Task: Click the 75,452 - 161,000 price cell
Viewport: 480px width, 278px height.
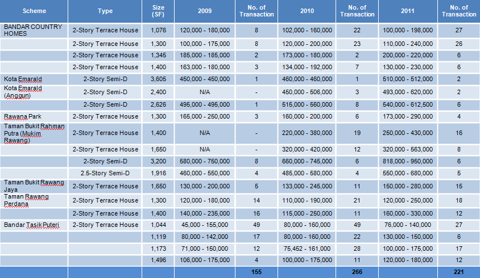Action: (x=307, y=248)
